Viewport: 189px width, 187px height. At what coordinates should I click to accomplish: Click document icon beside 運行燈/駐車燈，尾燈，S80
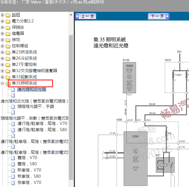click(x=13, y=130)
